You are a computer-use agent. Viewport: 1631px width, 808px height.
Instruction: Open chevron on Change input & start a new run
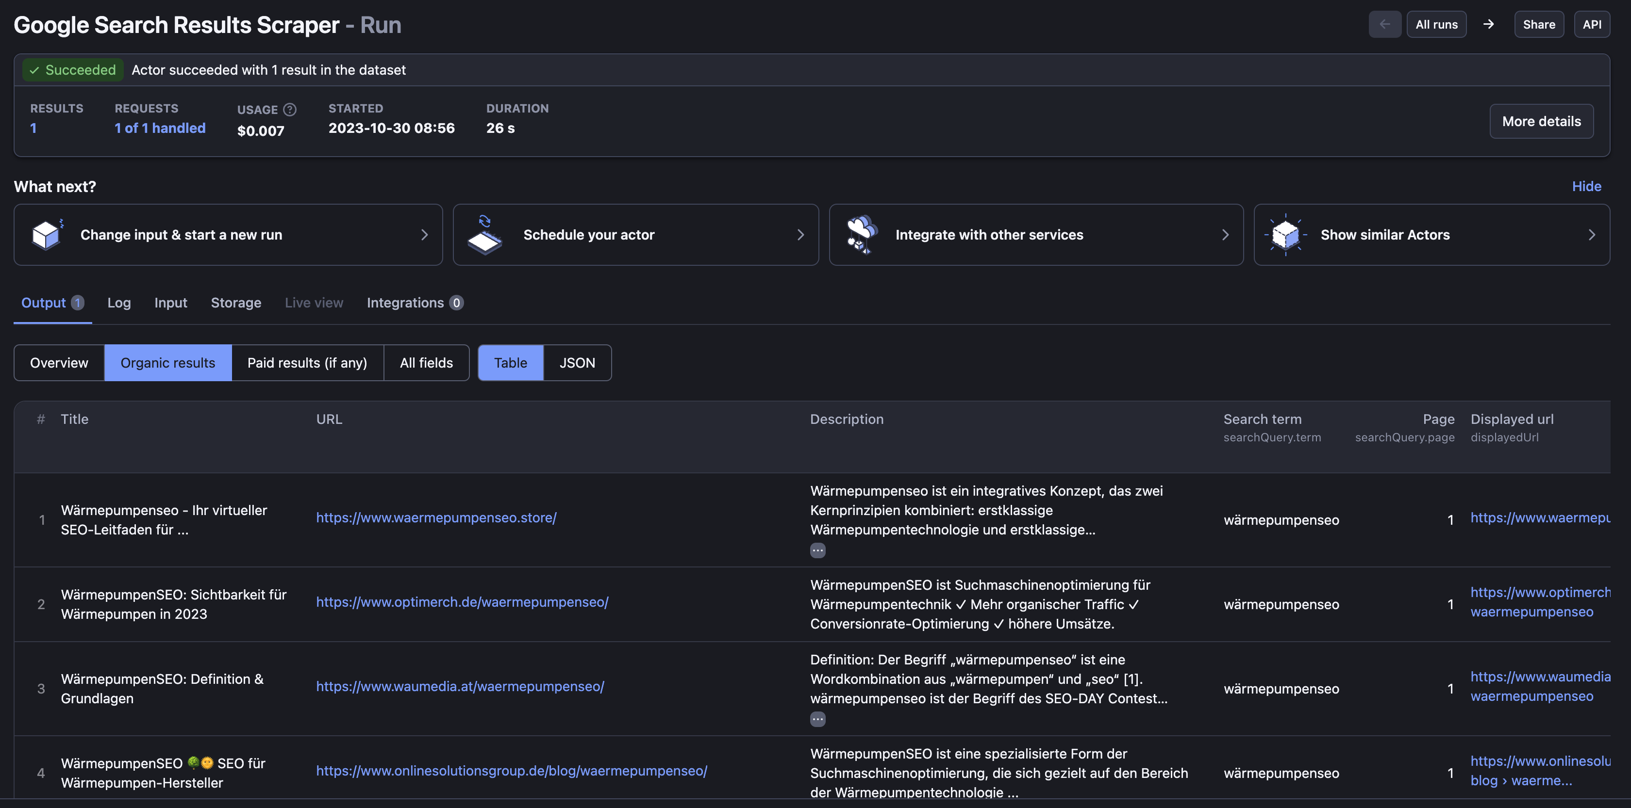pos(424,235)
